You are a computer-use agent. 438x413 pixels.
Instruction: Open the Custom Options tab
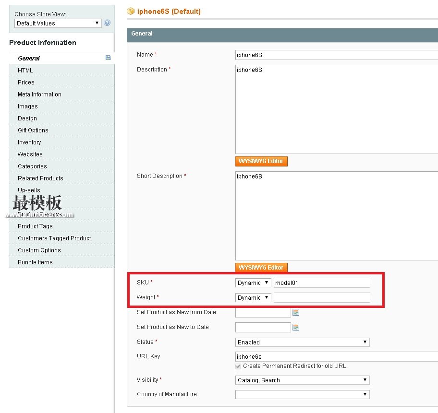point(62,250)
